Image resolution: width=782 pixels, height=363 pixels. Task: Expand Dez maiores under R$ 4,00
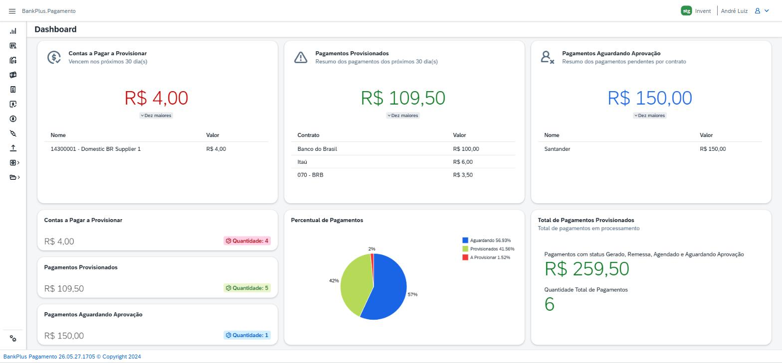pos(156,116)
